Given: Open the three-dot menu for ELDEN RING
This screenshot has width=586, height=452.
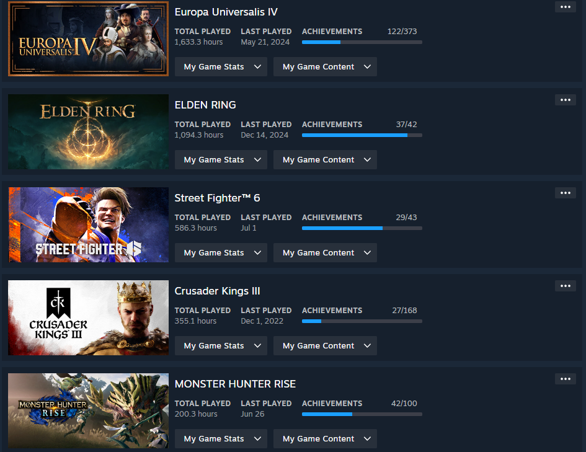Looking at the screenshot, I should (x=565, y=100).
